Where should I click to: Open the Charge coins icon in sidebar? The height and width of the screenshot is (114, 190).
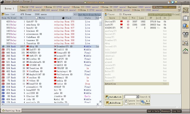point(185,26)
